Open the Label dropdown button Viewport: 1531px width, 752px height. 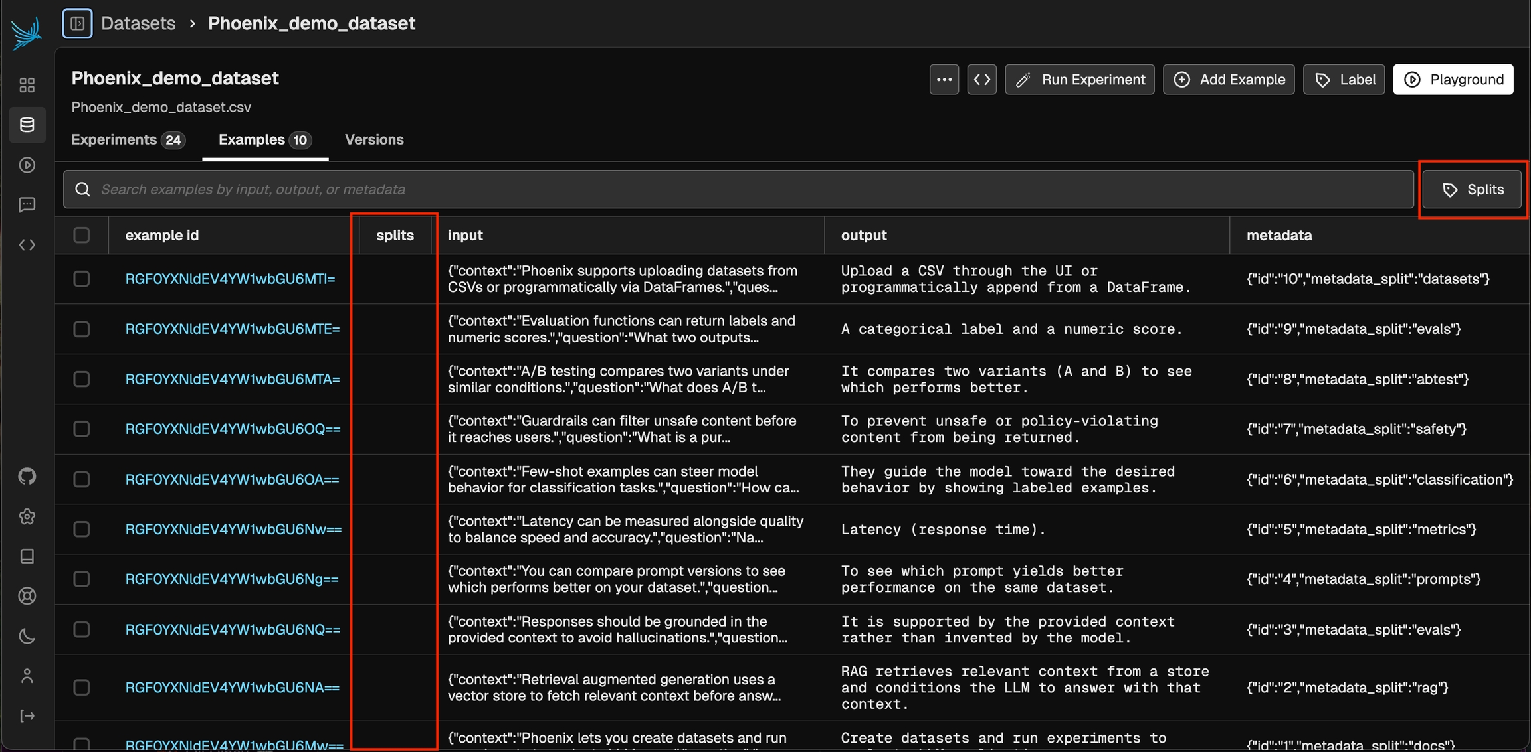point(1344,80)
